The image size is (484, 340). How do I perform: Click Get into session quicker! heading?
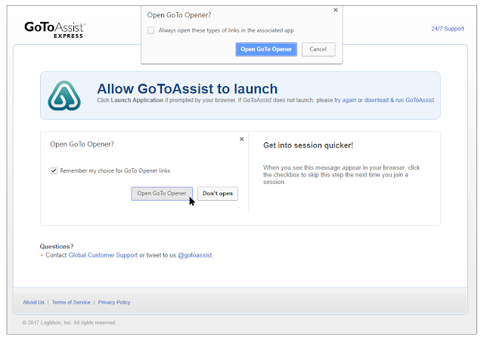(x=308, y=145)
